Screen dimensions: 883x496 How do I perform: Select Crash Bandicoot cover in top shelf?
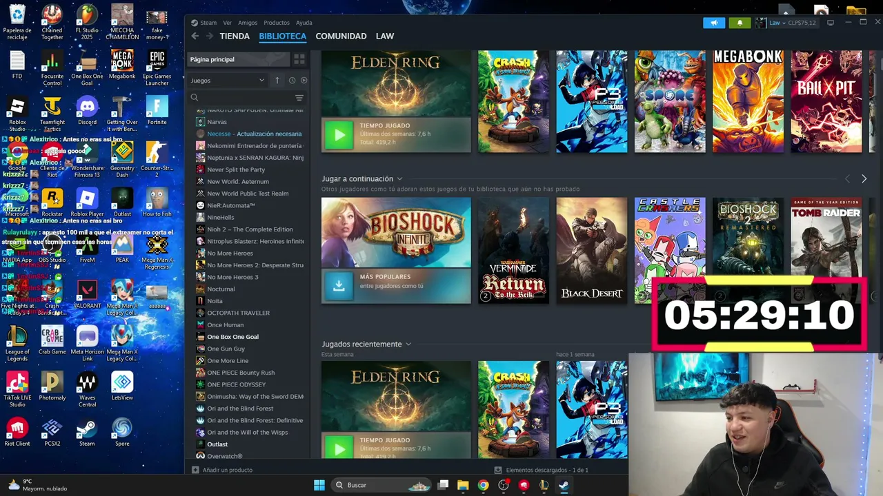(x=514, y=101)
